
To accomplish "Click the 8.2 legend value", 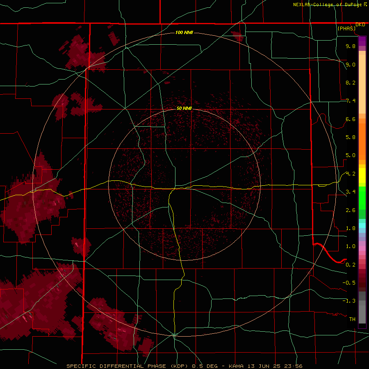I will 351,82.
